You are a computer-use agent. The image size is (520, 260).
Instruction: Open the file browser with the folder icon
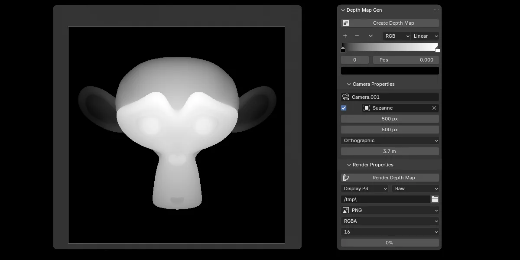[x=435, y=199]
